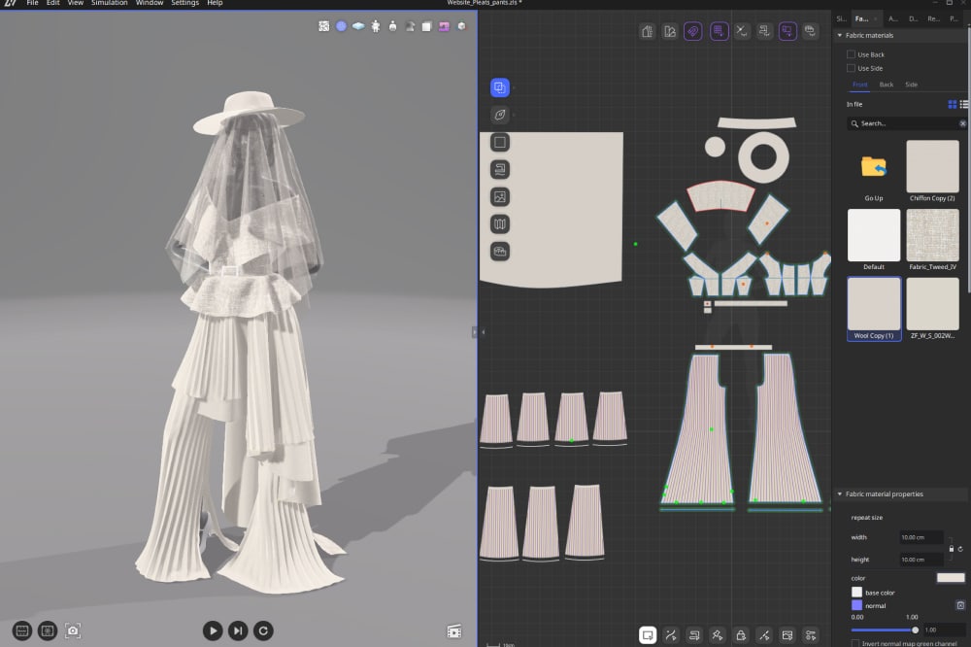Select the blue transform tool in 2D sidebar
Viewport: 971px width, 647px height.
click(500, 87)
